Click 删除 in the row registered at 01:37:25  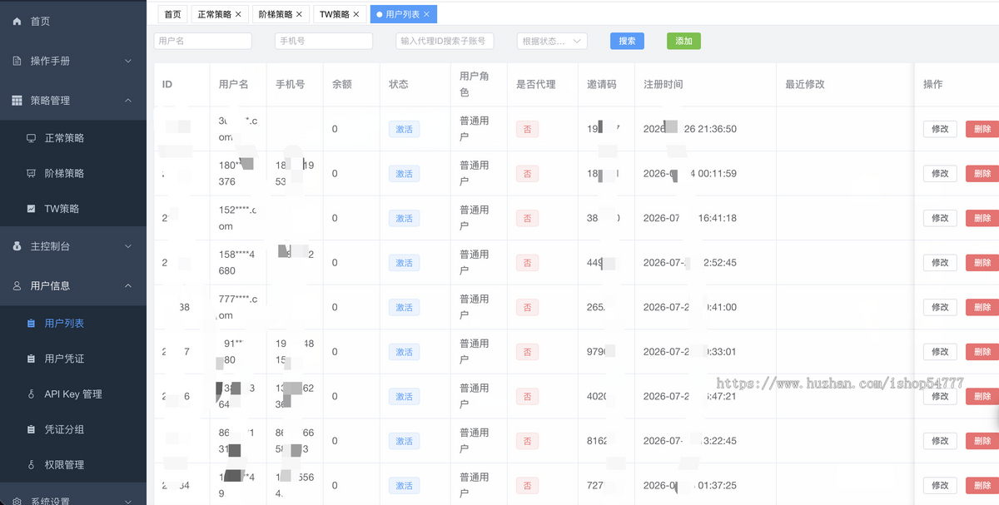[x=982, y=485]
